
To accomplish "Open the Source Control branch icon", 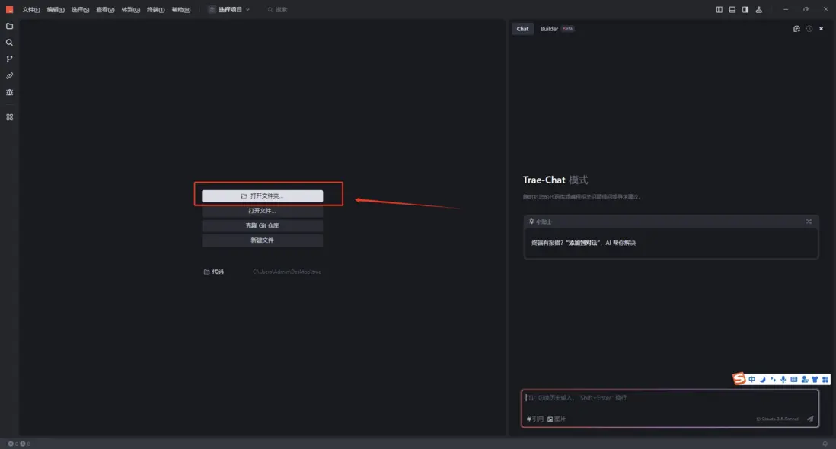I will 10,59.
